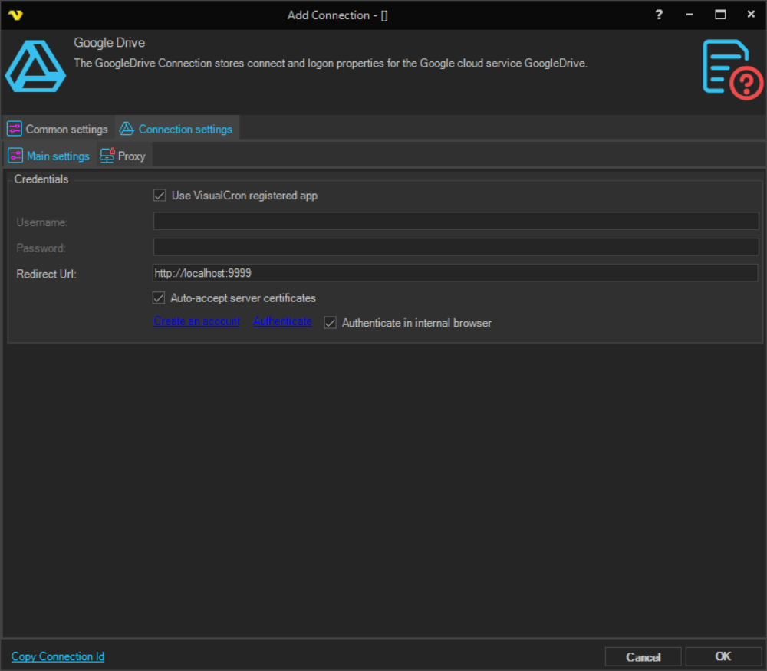767x671 pixels.
Task: Click the Google Drive triangle logo
Action: click(35, 67)
